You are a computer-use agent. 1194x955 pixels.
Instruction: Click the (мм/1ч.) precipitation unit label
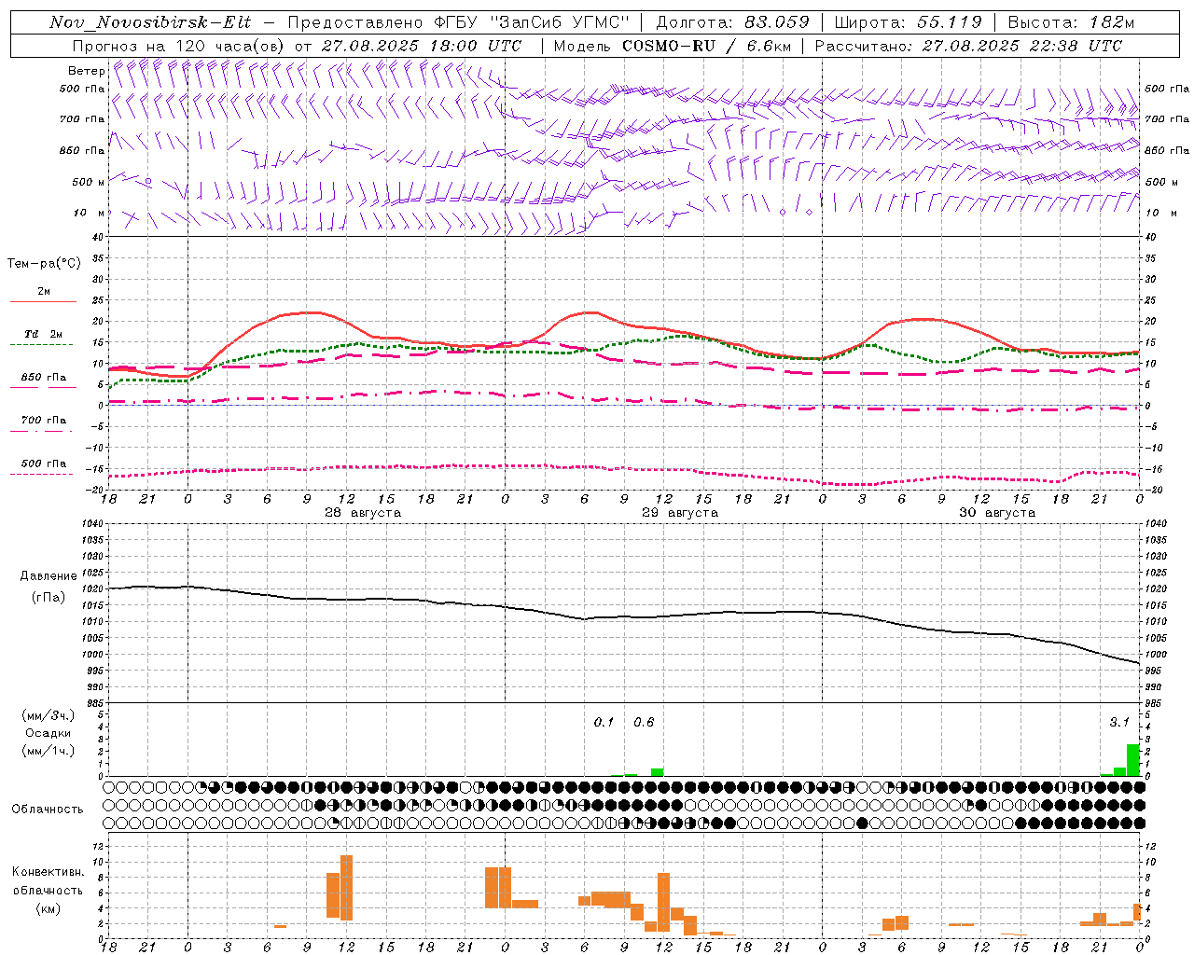point(48,750)
